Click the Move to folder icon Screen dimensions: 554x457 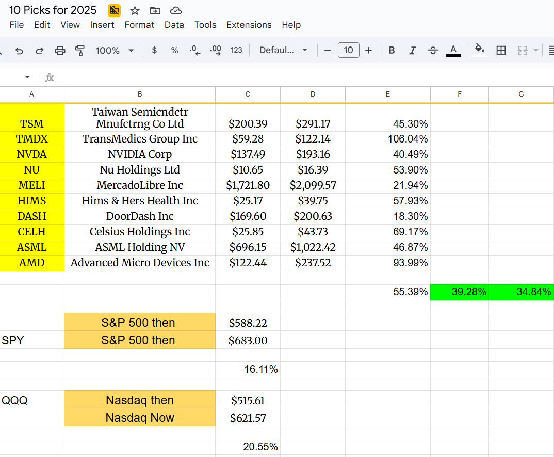pyautogui.click(x=155, y=11)
